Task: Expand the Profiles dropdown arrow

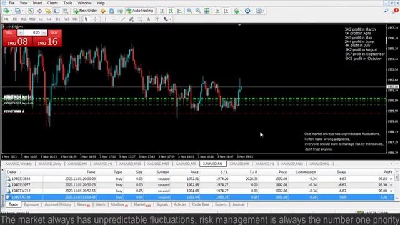Action: [22, 11]
